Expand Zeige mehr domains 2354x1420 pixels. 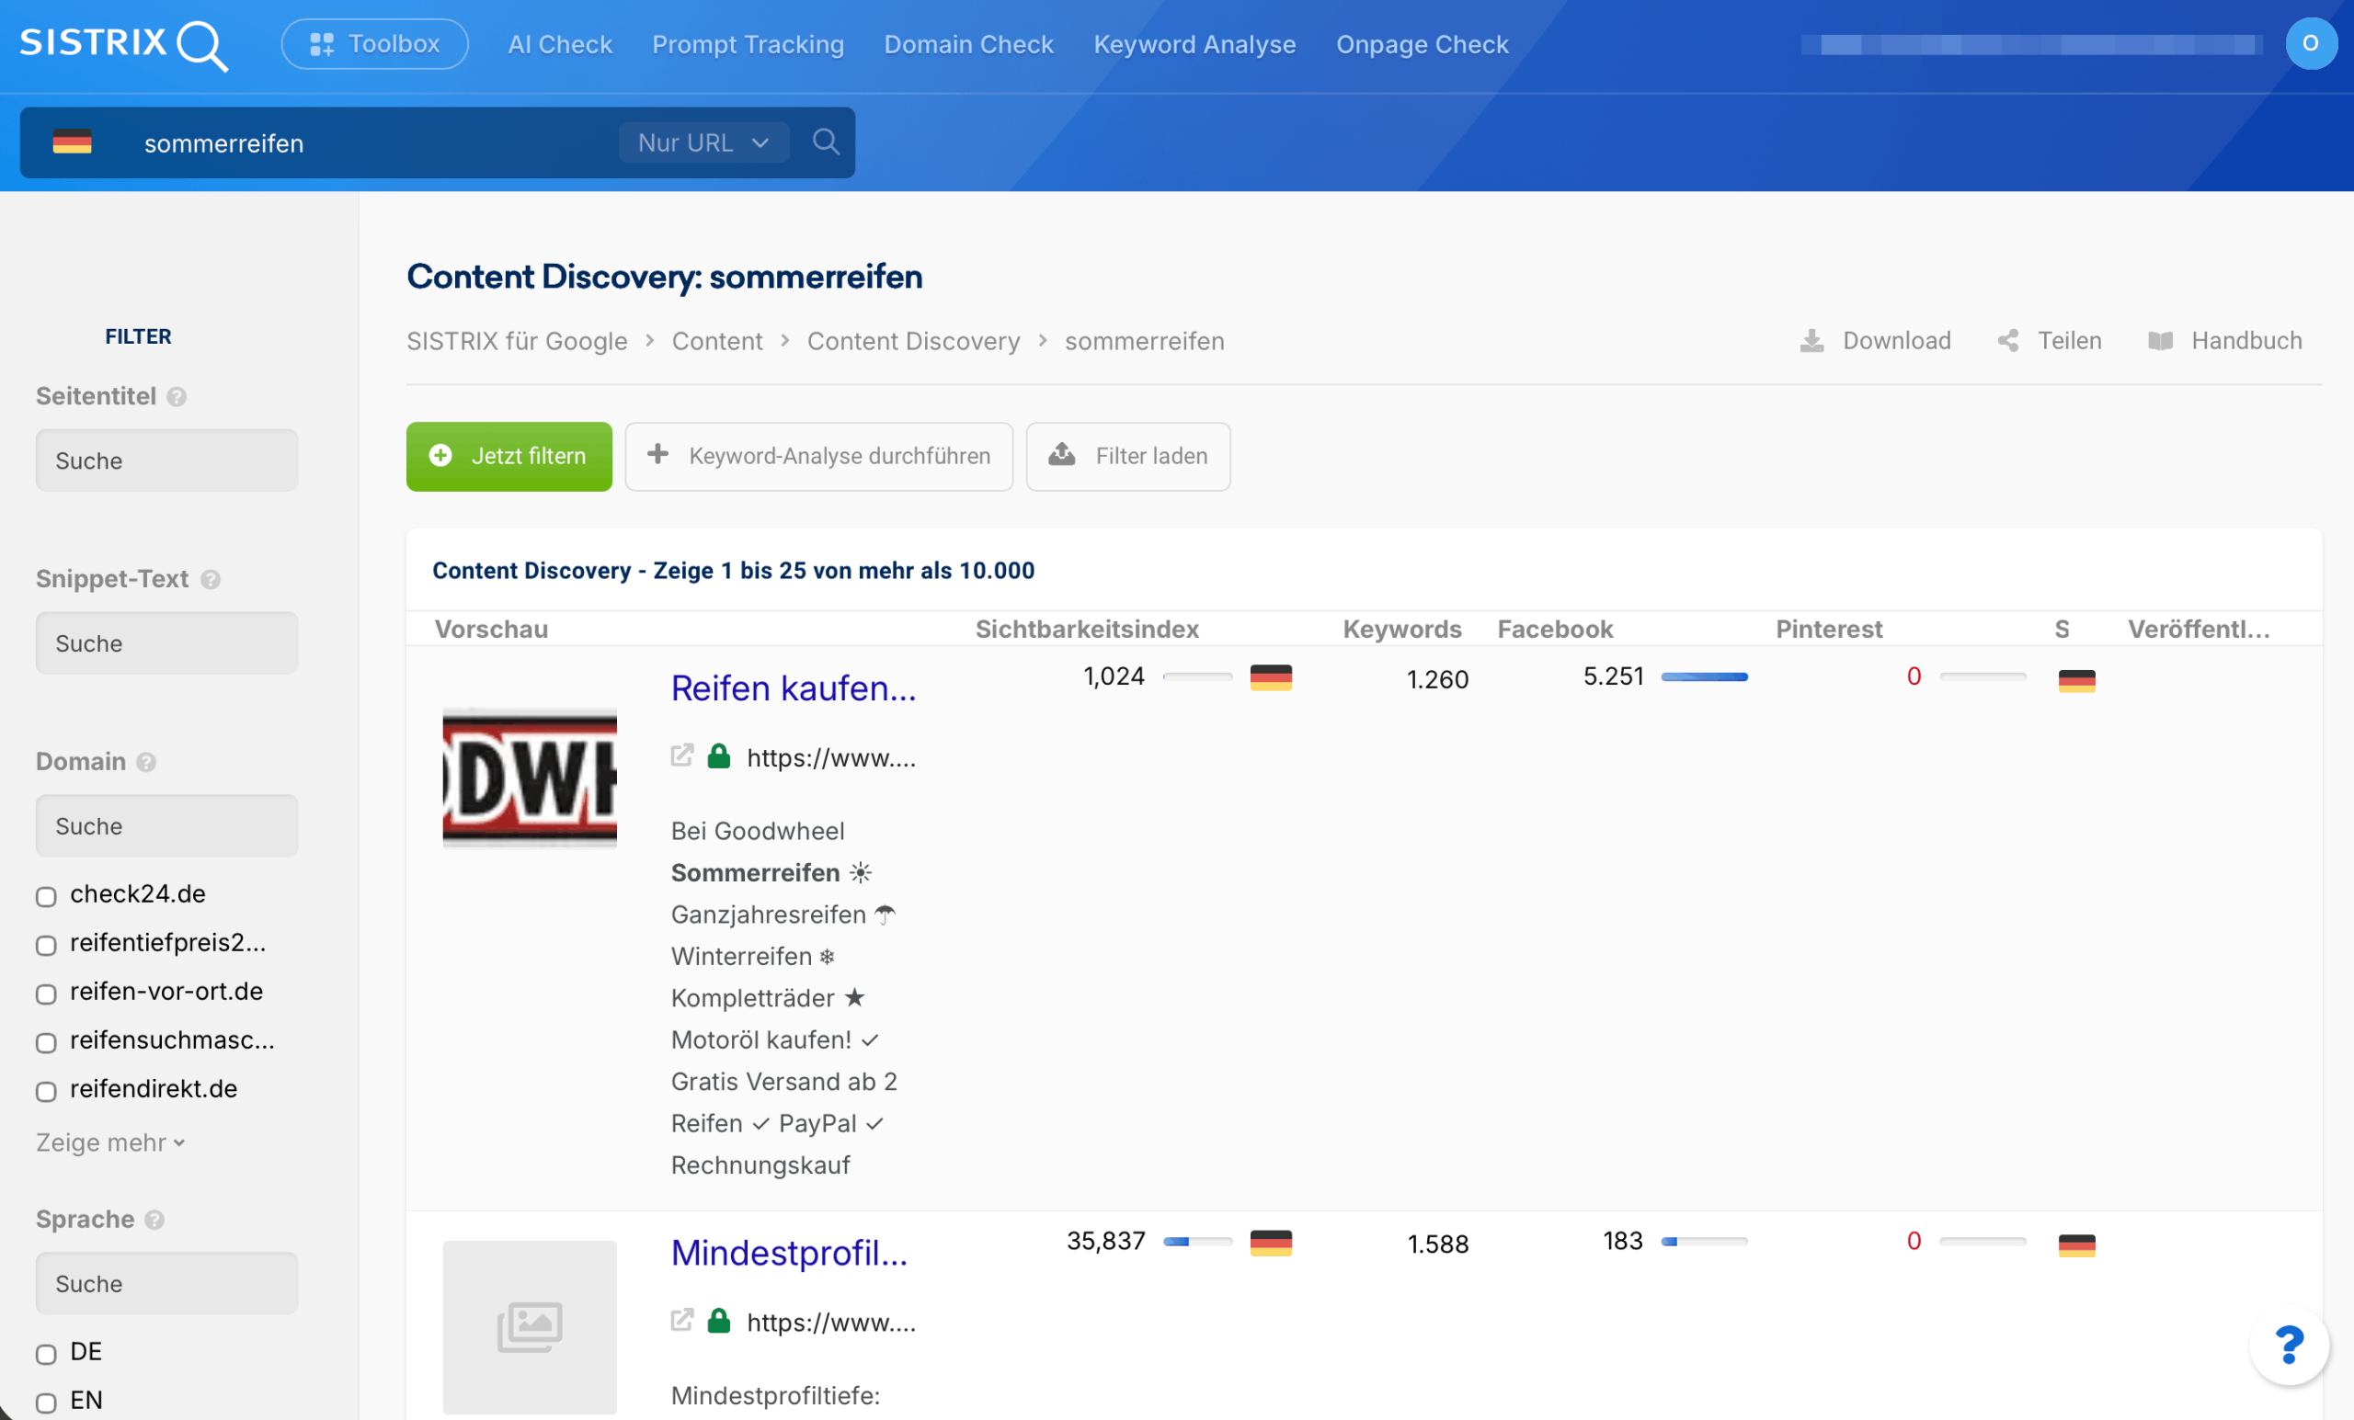[x=109, y=1142]
